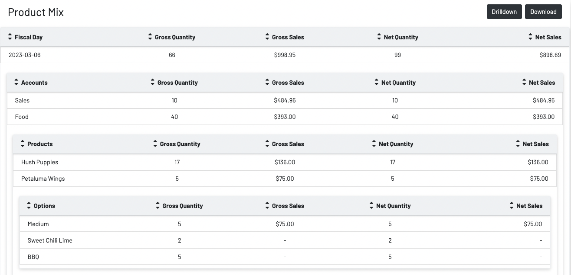Sort top table by Gross Quantity icon

point(150,37)
